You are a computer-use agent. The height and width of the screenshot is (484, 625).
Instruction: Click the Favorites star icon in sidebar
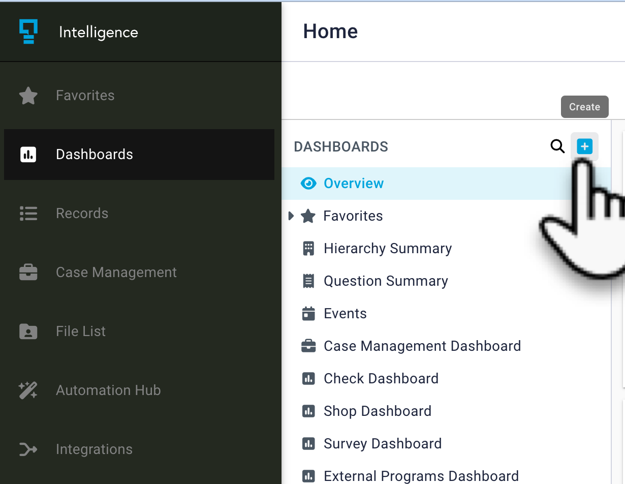coord(28,96)
